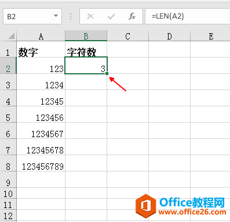Click cell A8 containing 123456789
Screen dimensions: 230x222
[41, 163]
